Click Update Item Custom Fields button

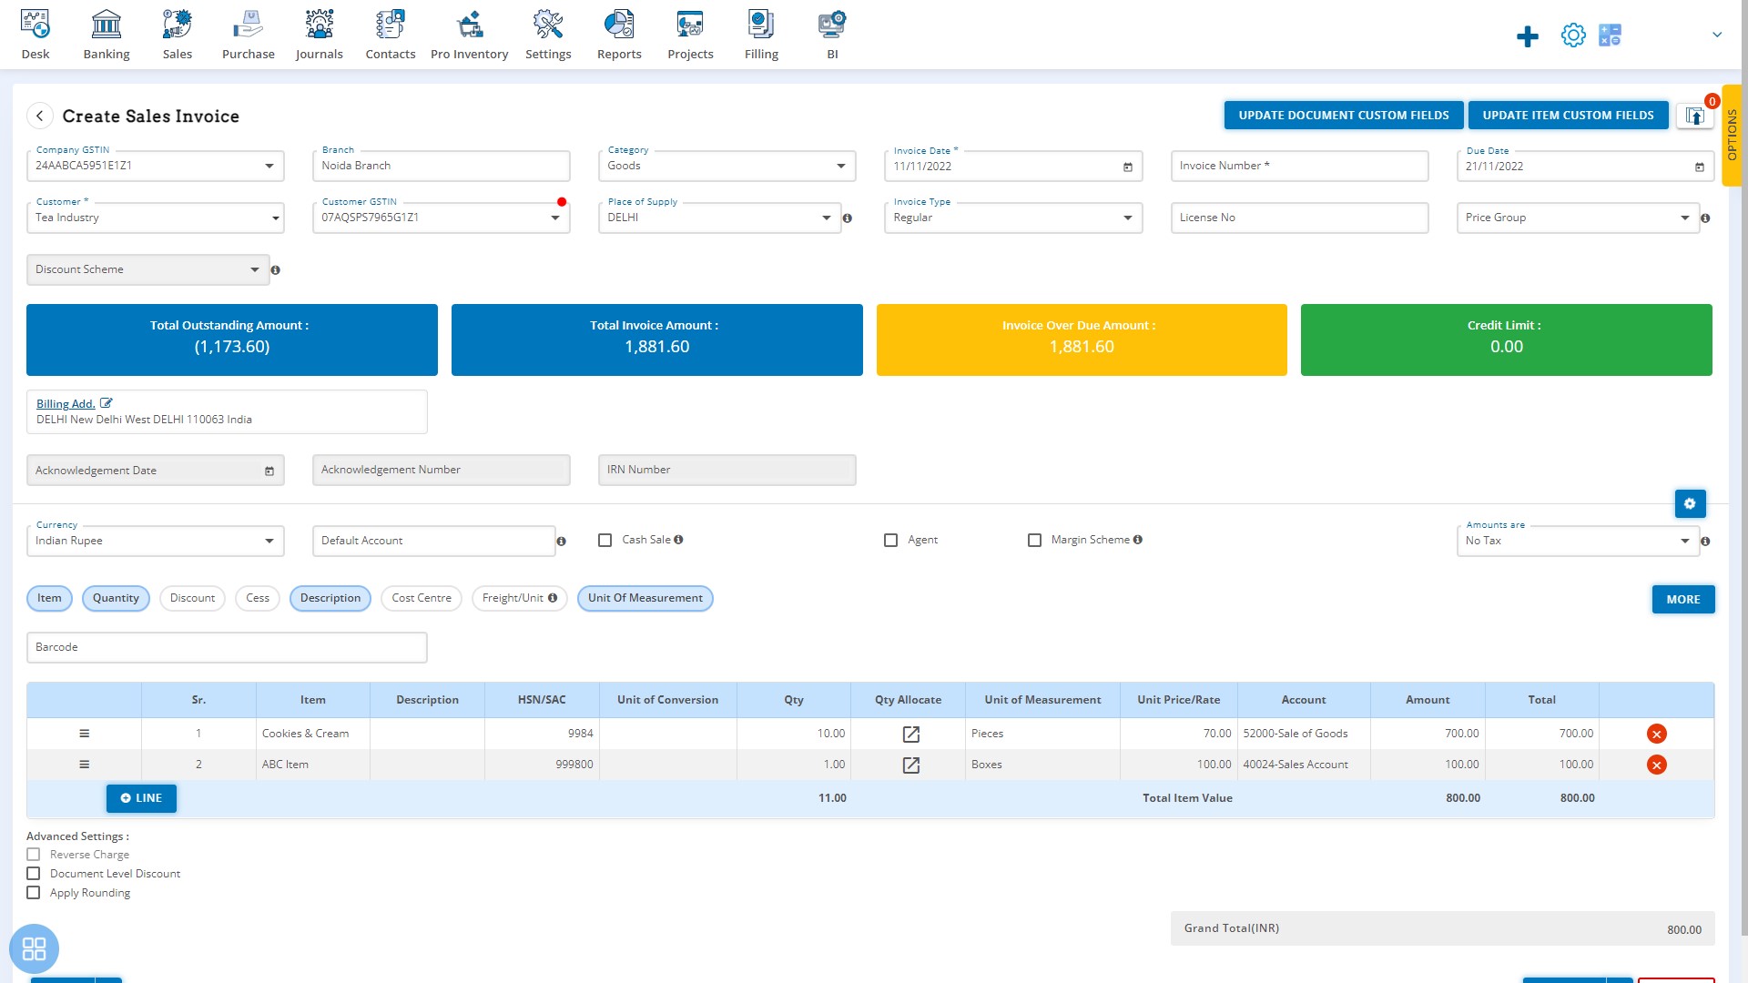1568,116
